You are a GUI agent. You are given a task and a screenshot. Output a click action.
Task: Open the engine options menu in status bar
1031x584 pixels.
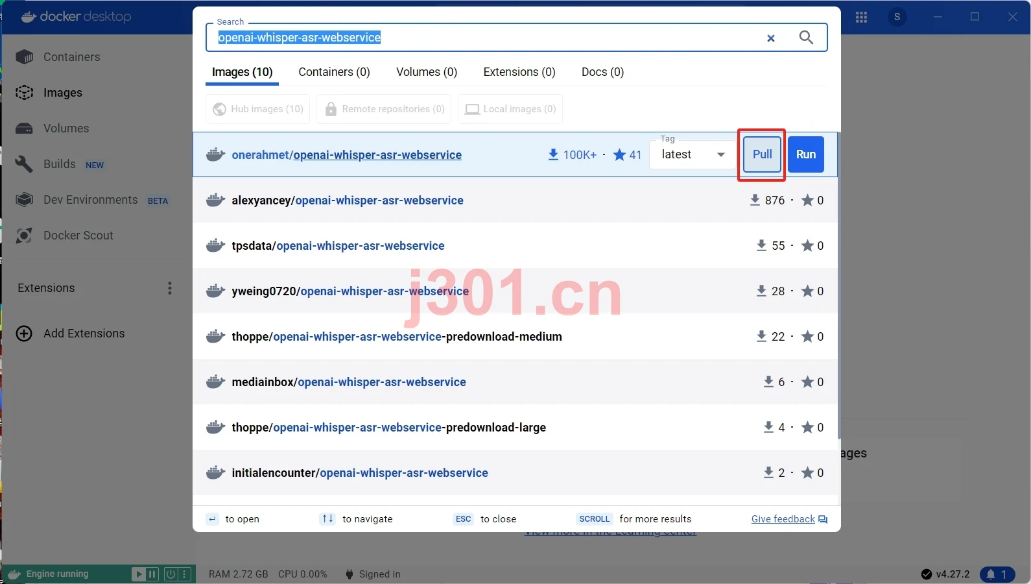[185, 574]
